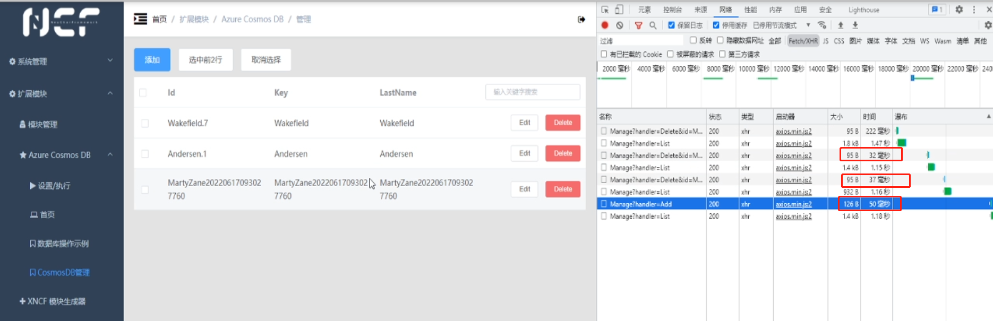
Task: Open 首页 item in the sidebar
Action: pos(42,214)
